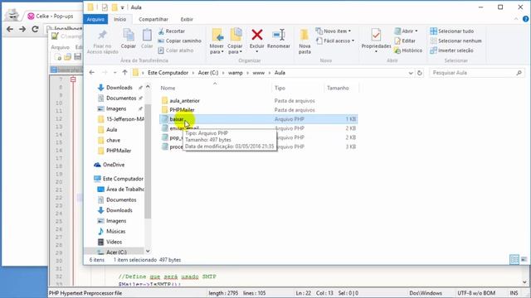The height and width of the screenshot is (298, 531).
Task: Click Inverter seleção
Action: (451, 50)
